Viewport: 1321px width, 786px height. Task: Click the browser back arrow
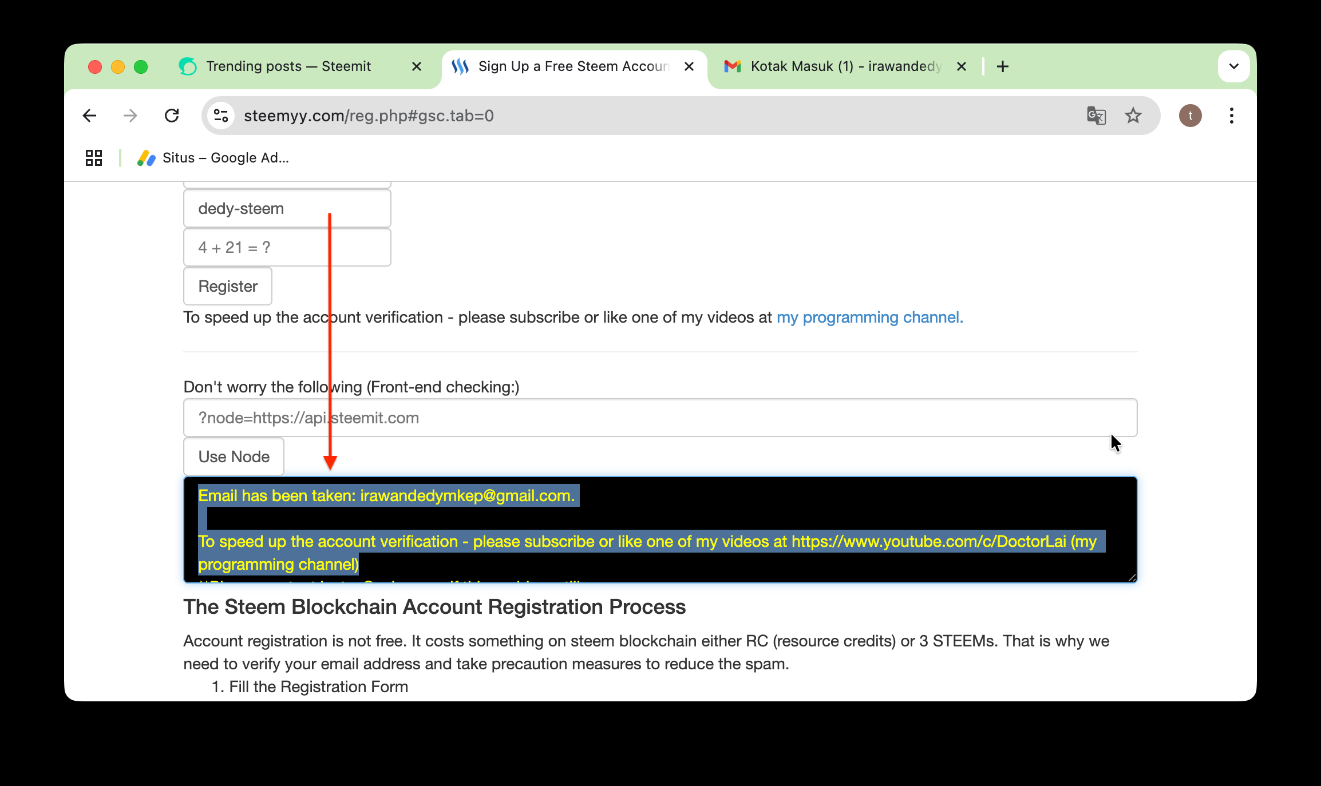[89, 116]
